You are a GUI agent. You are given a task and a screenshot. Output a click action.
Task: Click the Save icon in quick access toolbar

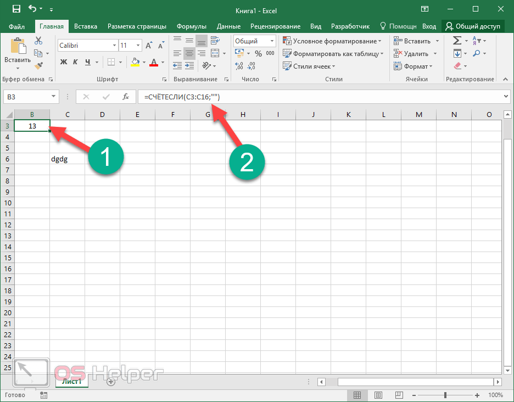coord(16,9)
